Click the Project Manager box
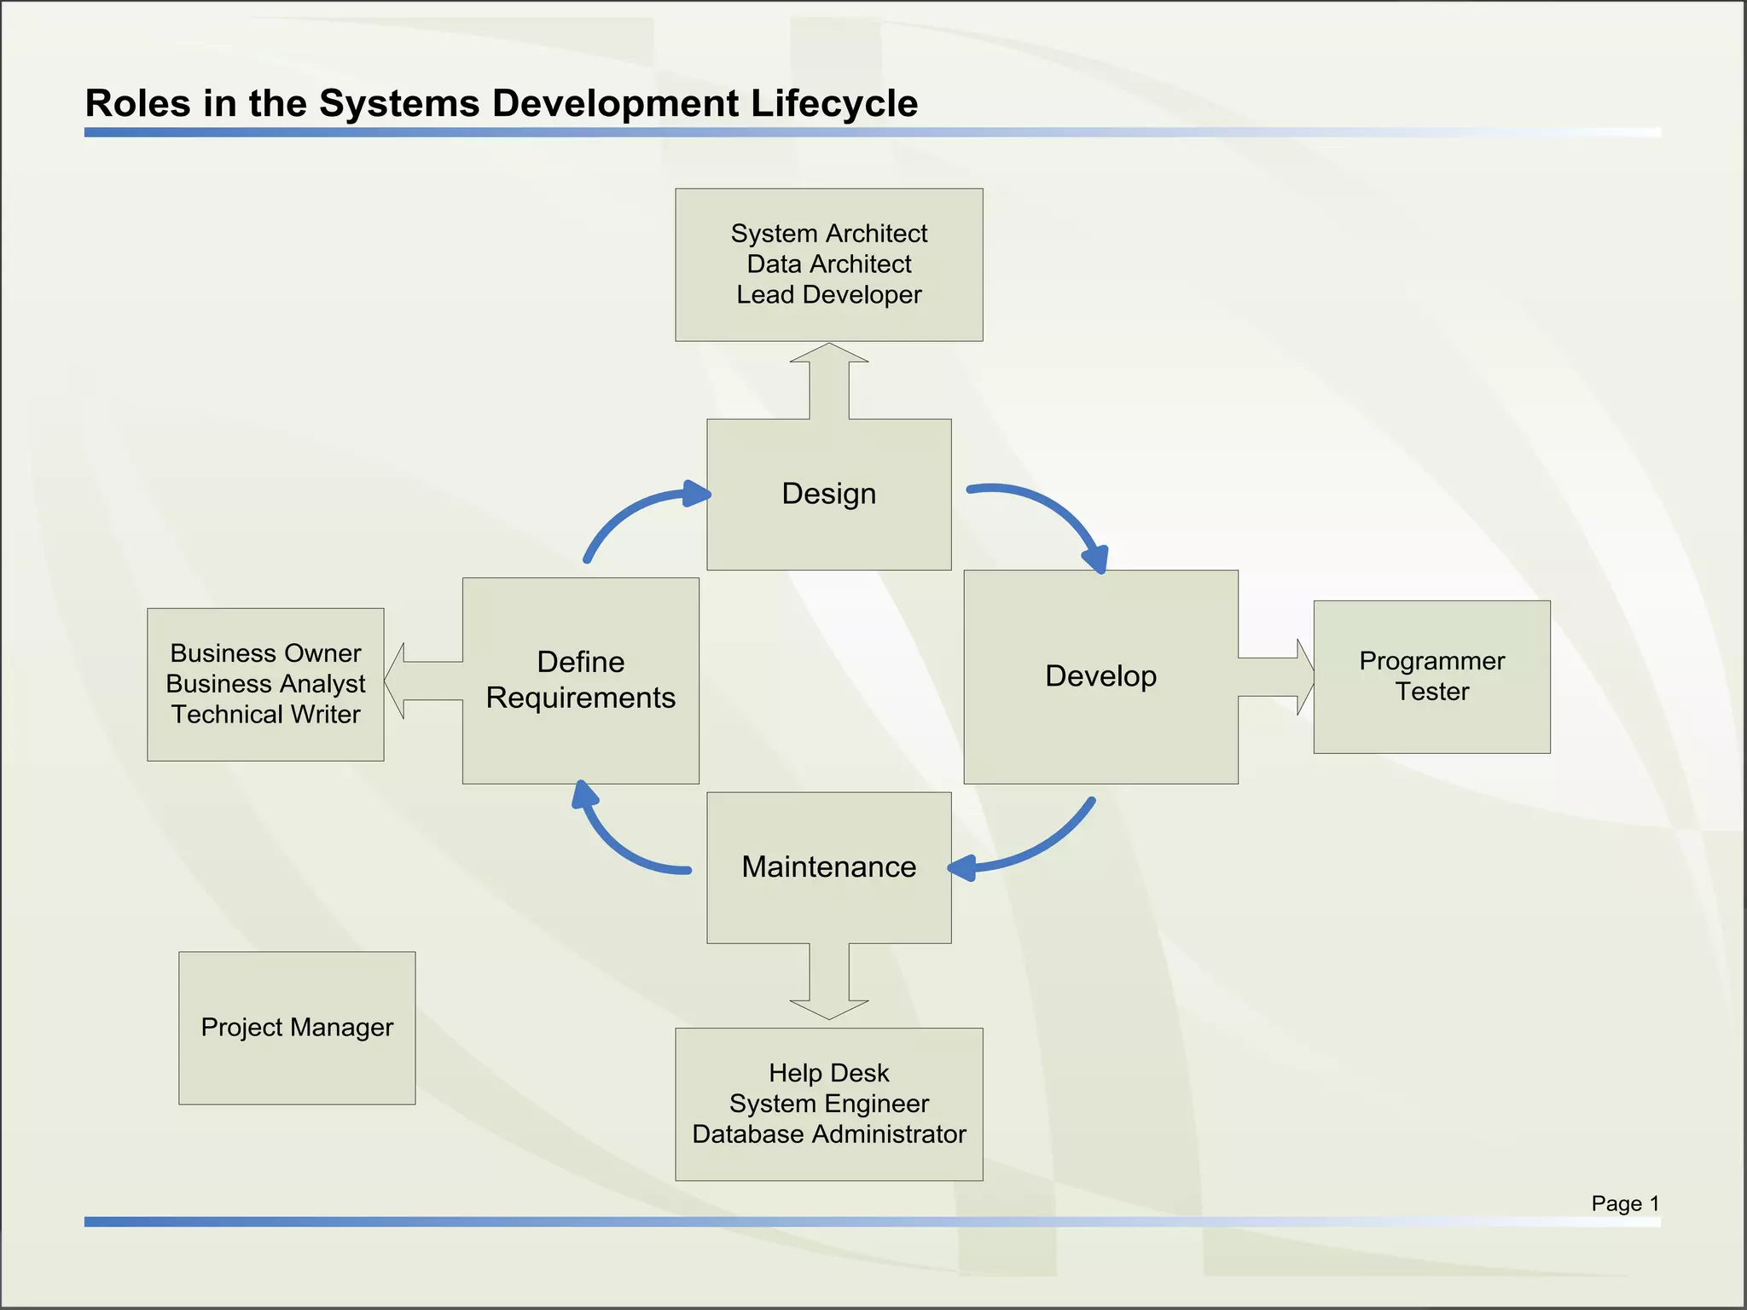Image resolution: width=1747 pixels, height=1310 pixels. (297, 1028)
